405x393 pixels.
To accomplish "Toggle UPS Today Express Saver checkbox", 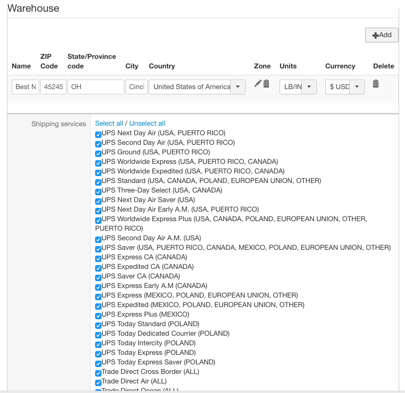I will [98, 363].
